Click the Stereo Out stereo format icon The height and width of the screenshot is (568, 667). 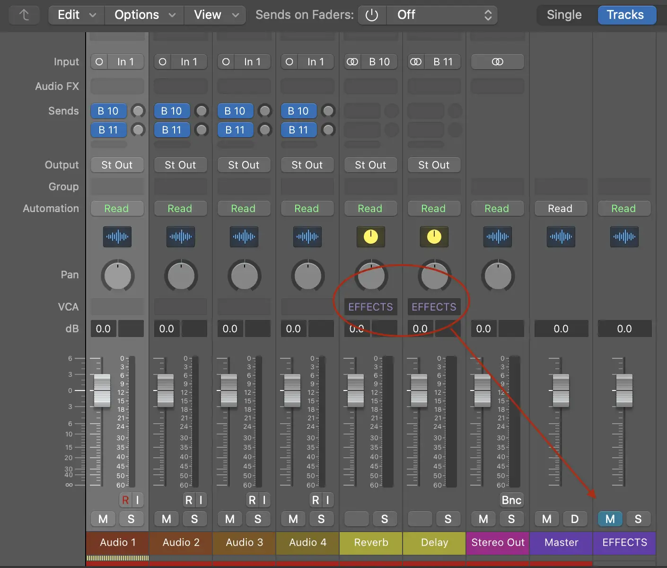(x=497, y=62)
